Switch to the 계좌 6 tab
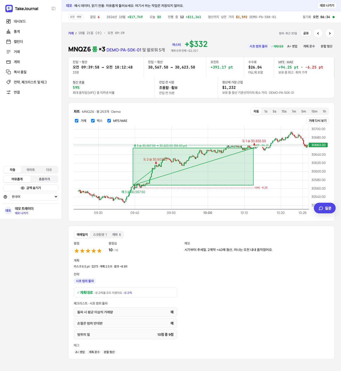Screen dimensions: 341x371 click(x=116, y=235)
